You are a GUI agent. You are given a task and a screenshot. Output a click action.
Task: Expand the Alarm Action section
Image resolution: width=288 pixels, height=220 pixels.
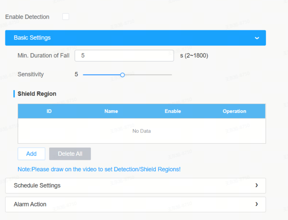[135, 204]
